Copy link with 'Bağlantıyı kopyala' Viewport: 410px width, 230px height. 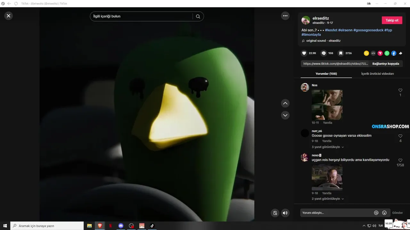click(x=386, y=64)
